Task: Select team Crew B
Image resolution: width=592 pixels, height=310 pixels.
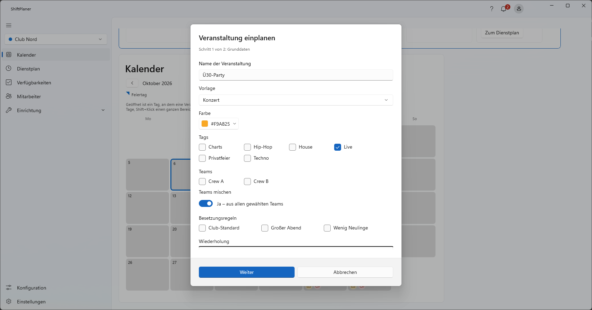Action: [247, 182]
